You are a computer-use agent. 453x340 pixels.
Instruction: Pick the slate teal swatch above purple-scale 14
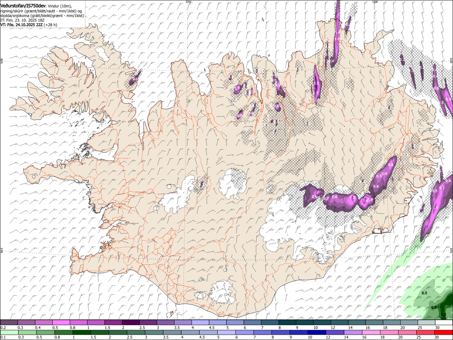click(357, 323)
